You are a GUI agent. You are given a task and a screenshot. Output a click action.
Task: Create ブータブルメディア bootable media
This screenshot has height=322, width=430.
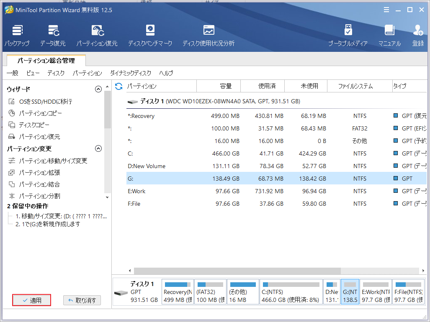tap(348, 35)
